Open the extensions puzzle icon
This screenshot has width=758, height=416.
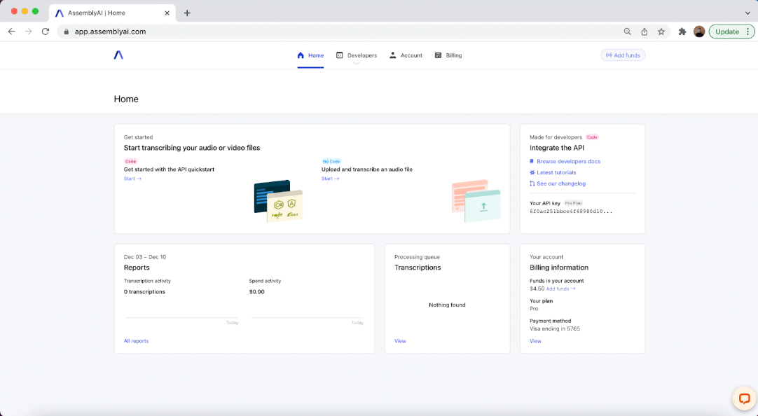tap(682, 32)
